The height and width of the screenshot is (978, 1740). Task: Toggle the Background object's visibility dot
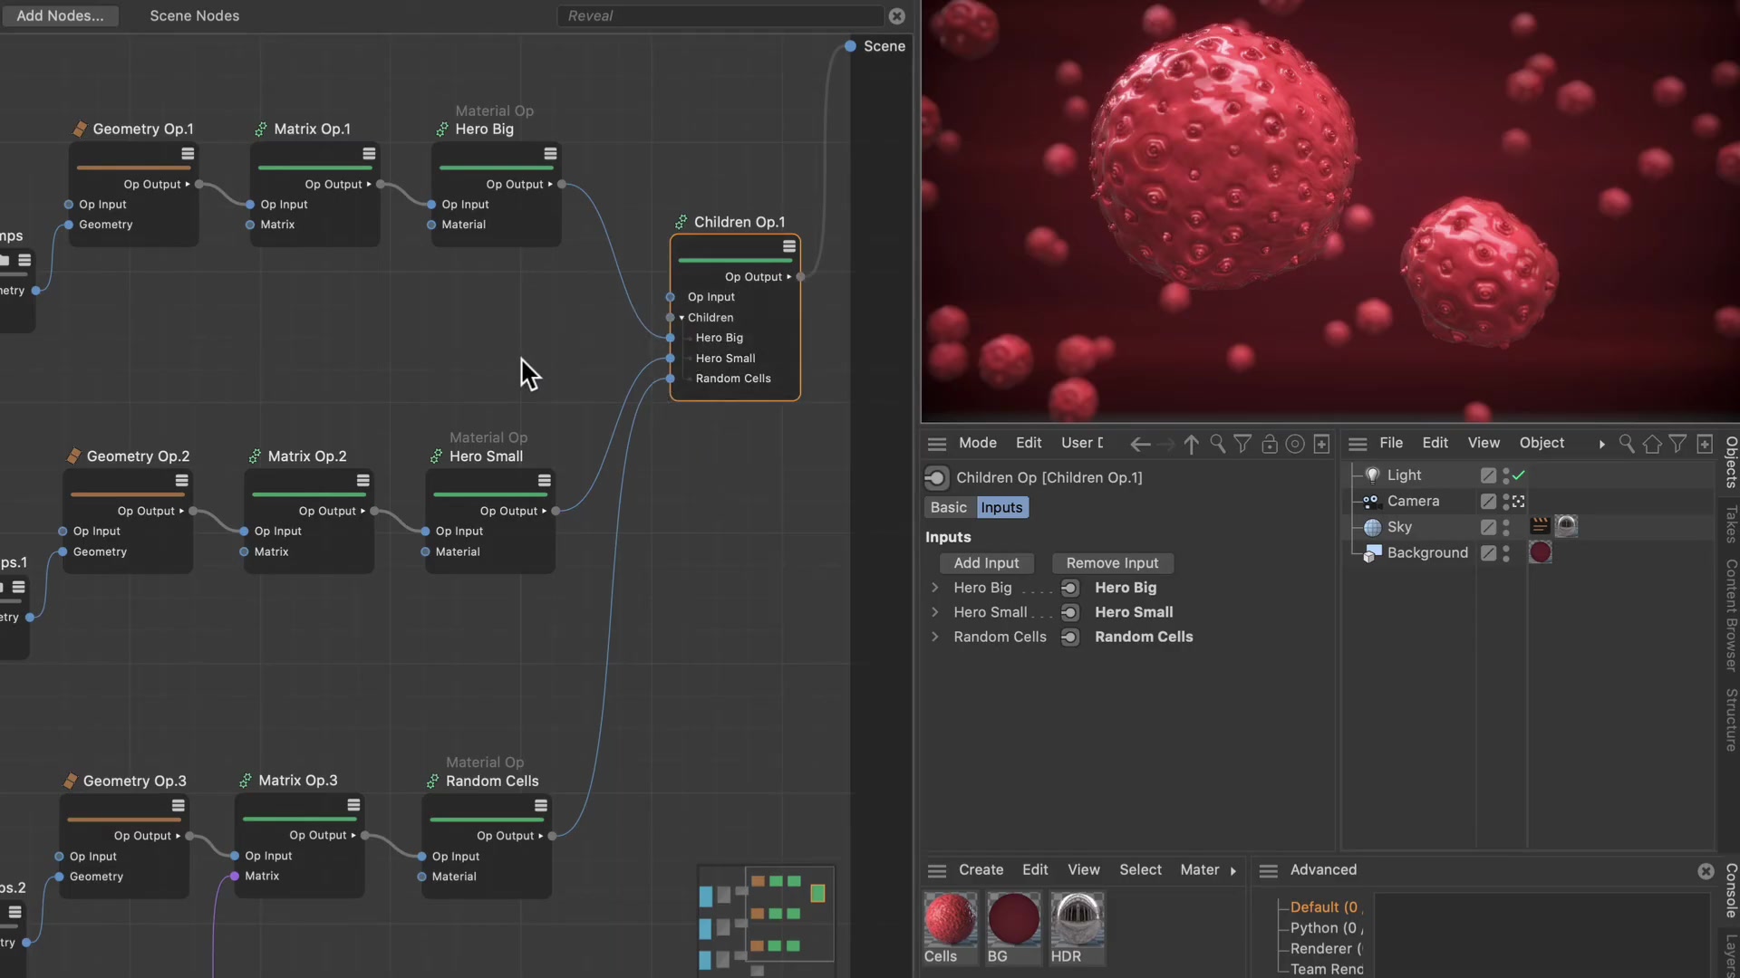tap(1505, 552)
